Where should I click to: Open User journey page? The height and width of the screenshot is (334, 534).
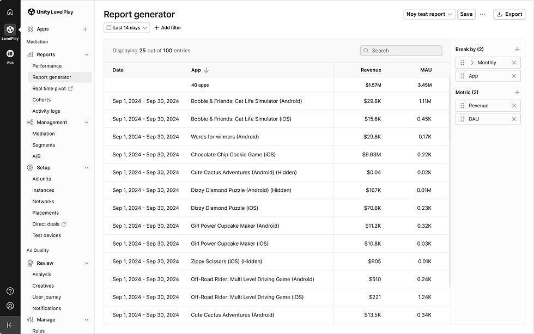pos(47,297)
